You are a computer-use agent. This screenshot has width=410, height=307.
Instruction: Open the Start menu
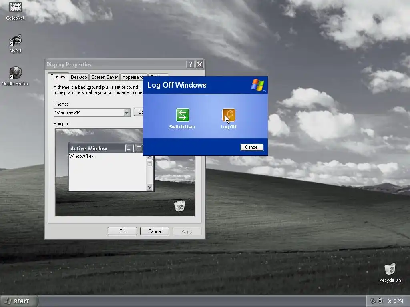(x=19, y=301)
